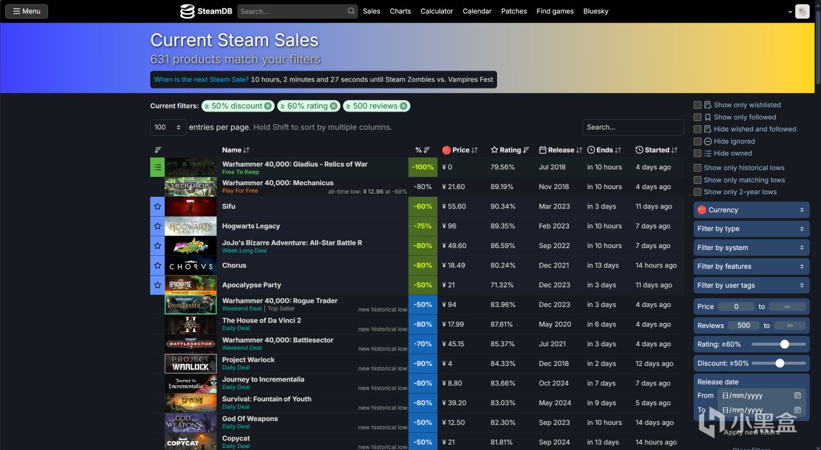
Task: Sort by Price column header
Action: (x=460, y=150)
